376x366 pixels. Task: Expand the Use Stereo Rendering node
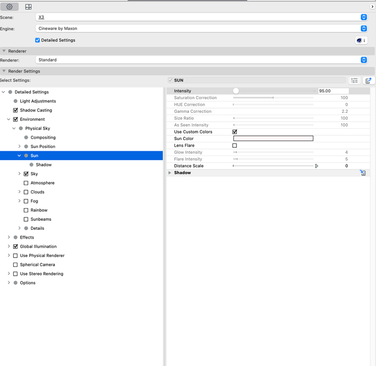[9, 273]
